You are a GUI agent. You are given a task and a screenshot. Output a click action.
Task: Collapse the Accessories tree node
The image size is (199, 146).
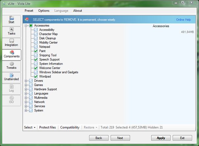(x=26, y=26)
